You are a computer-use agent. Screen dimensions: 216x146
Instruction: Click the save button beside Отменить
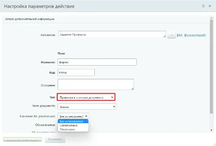click(22, 139)
